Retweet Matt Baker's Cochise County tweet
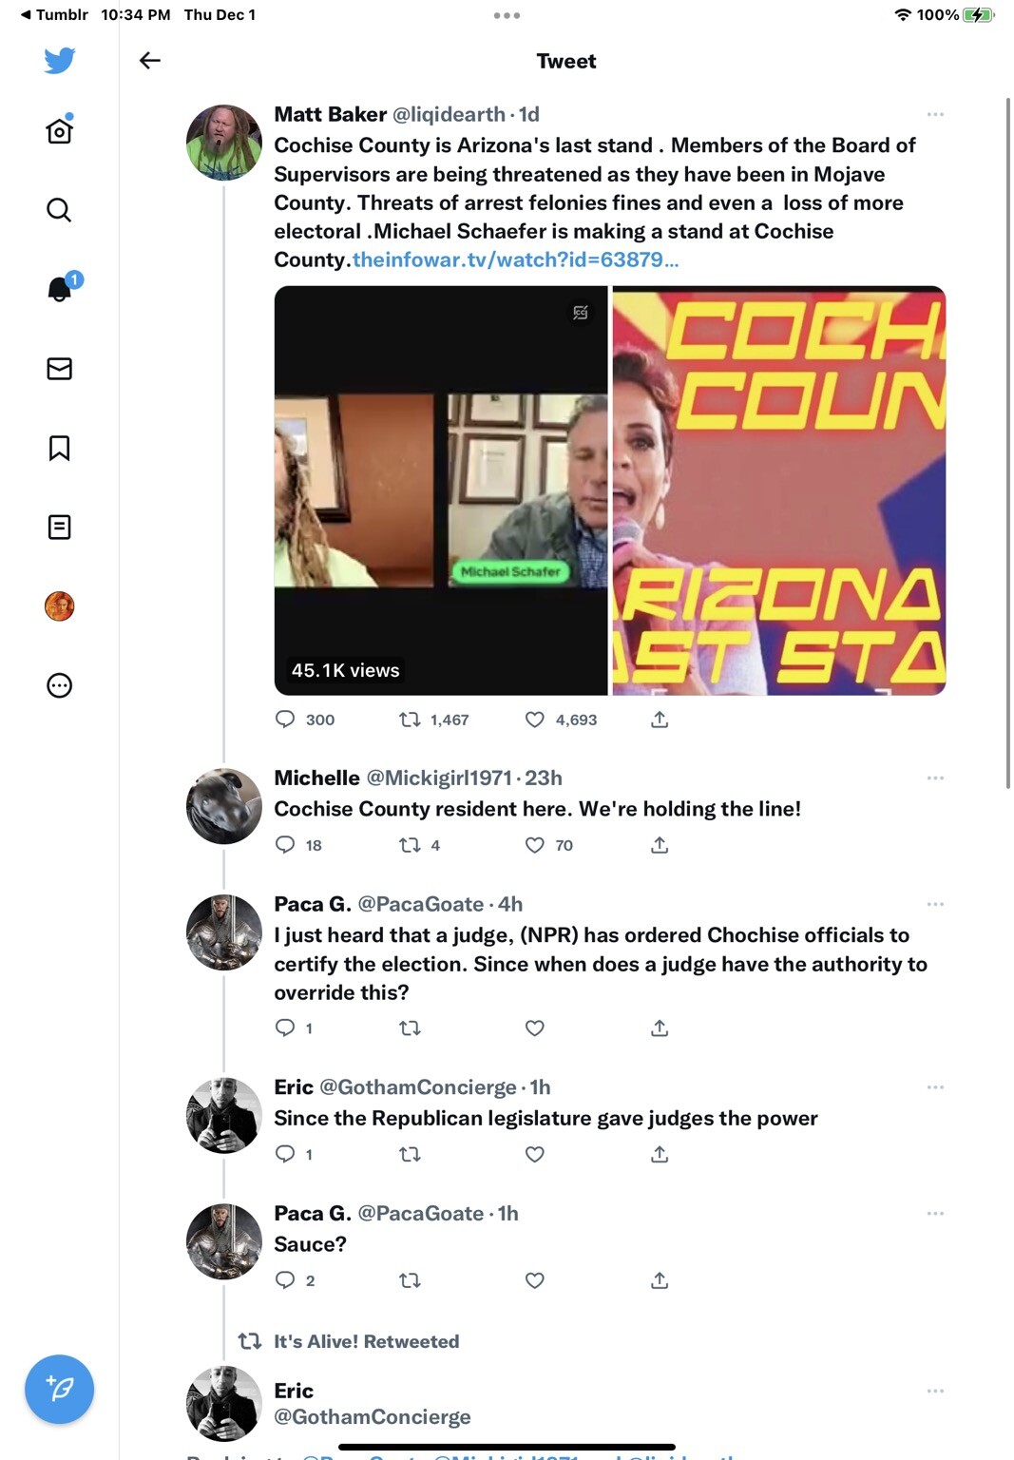The width and height of the screenshot is (1014, 1460). click(x=410, y=720)
